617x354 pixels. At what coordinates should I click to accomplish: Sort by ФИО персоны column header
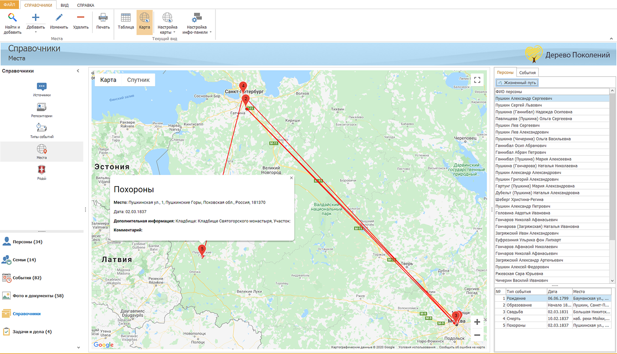click(551, 92)
